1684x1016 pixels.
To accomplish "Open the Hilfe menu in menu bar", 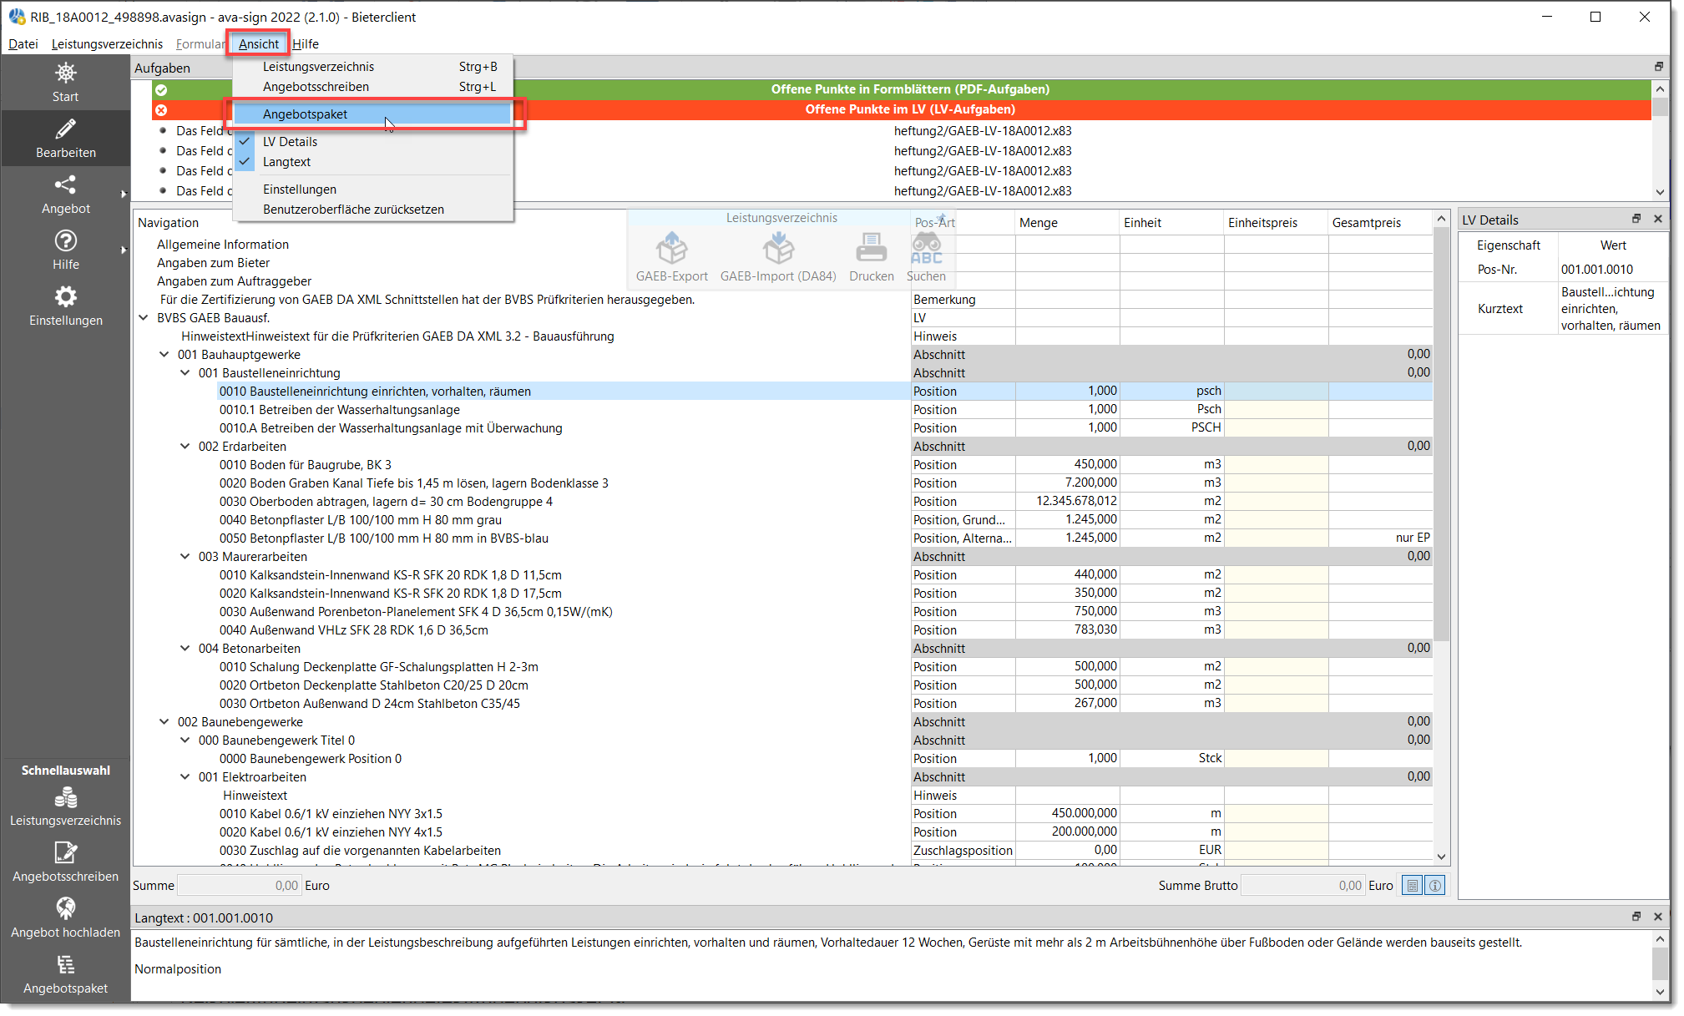I will [x=306, y=43].
